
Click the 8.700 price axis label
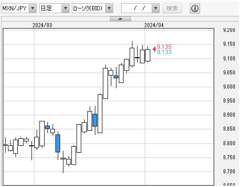tap(229, 172)
